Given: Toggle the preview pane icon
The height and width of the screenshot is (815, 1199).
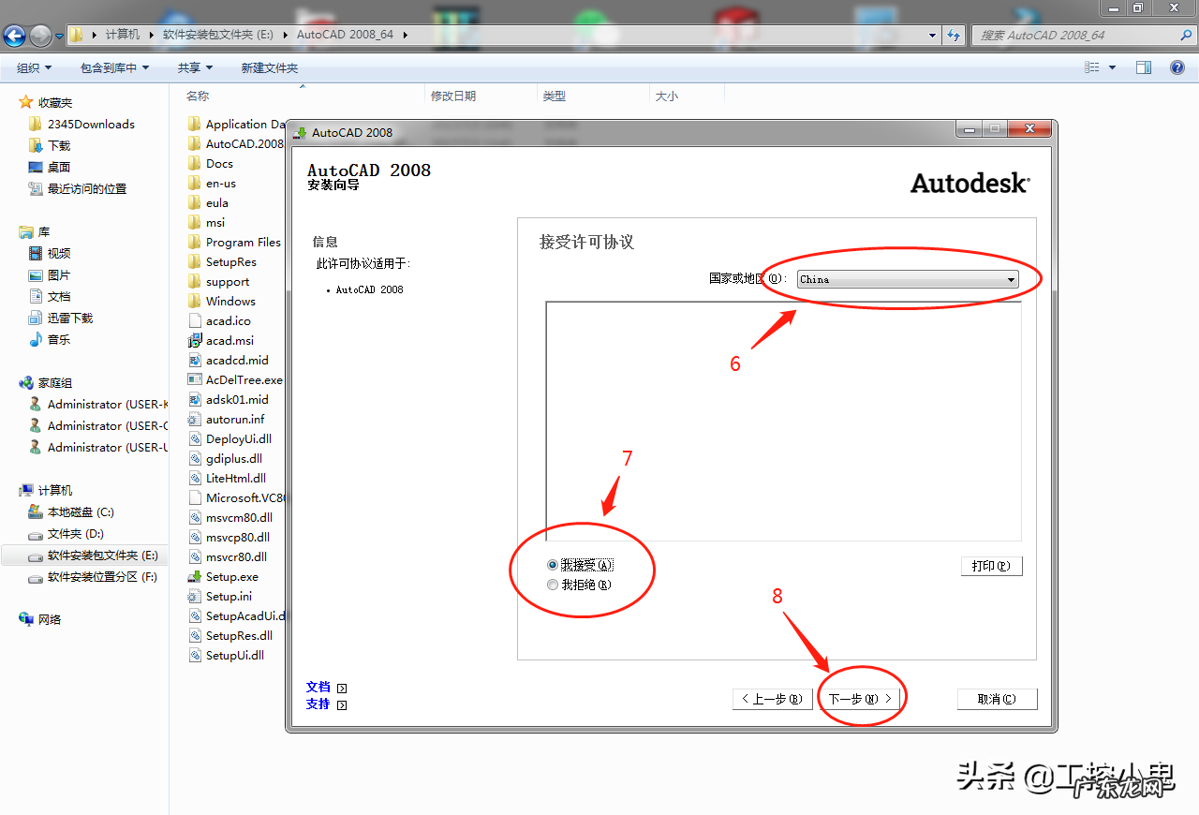Looking at the screenshot, I should [1143, 67].
